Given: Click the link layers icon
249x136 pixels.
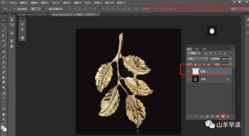Looking at the screenshot, I should point(197,117).
